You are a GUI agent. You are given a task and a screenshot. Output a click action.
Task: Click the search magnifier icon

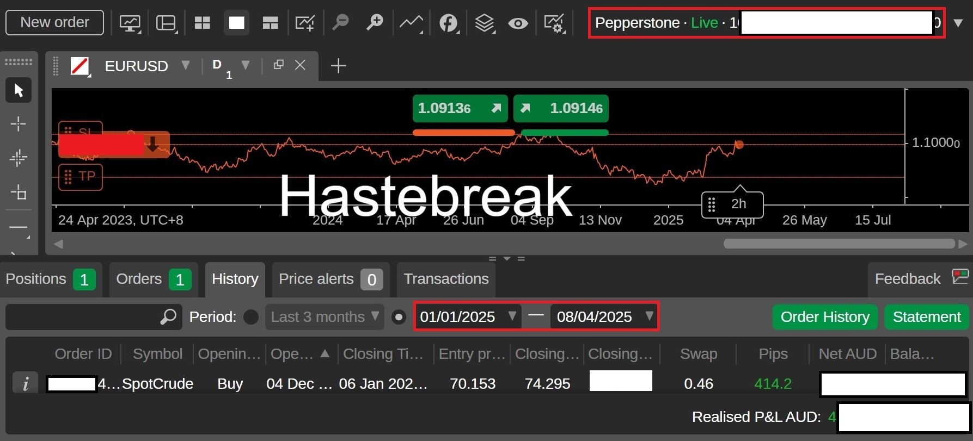pyautogui.click(x=168, y=316)
